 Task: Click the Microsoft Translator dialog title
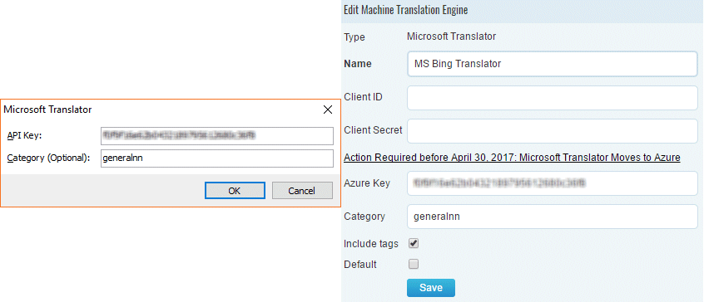(x=47, y=110)
